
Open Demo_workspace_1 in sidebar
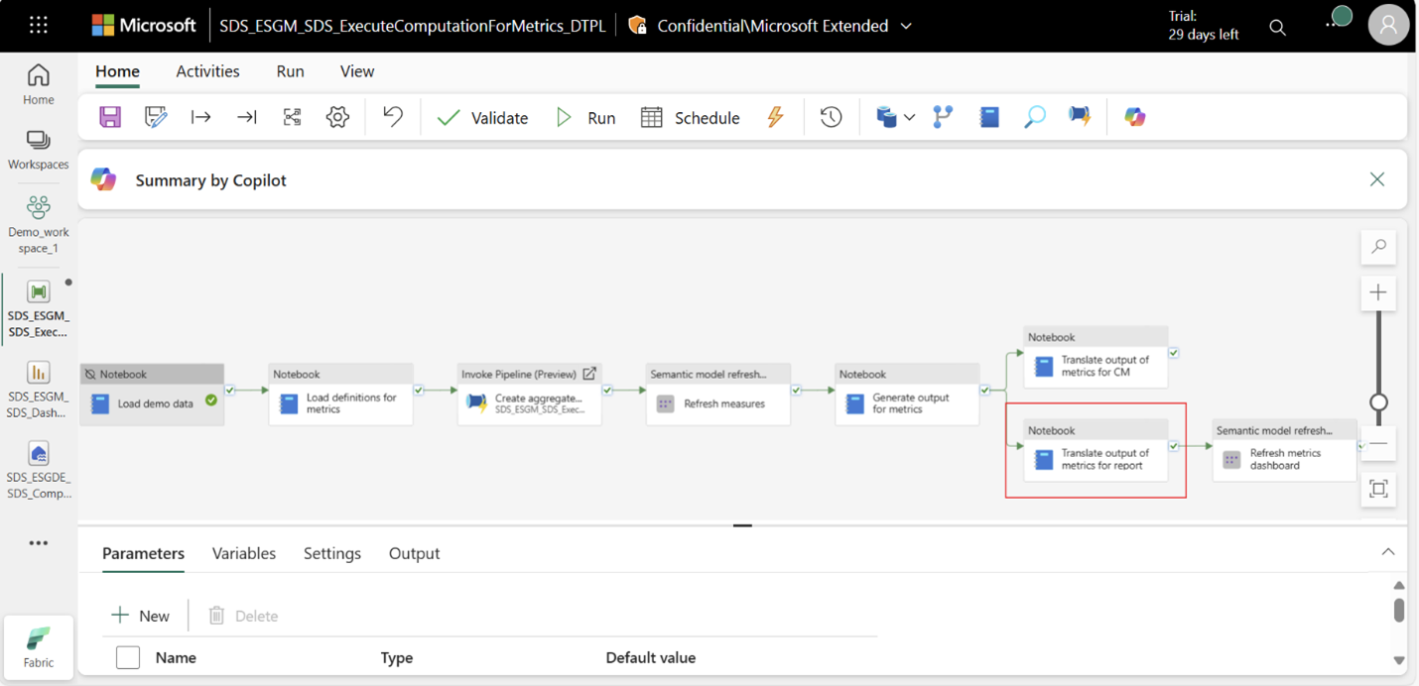(x=39, y=224)
